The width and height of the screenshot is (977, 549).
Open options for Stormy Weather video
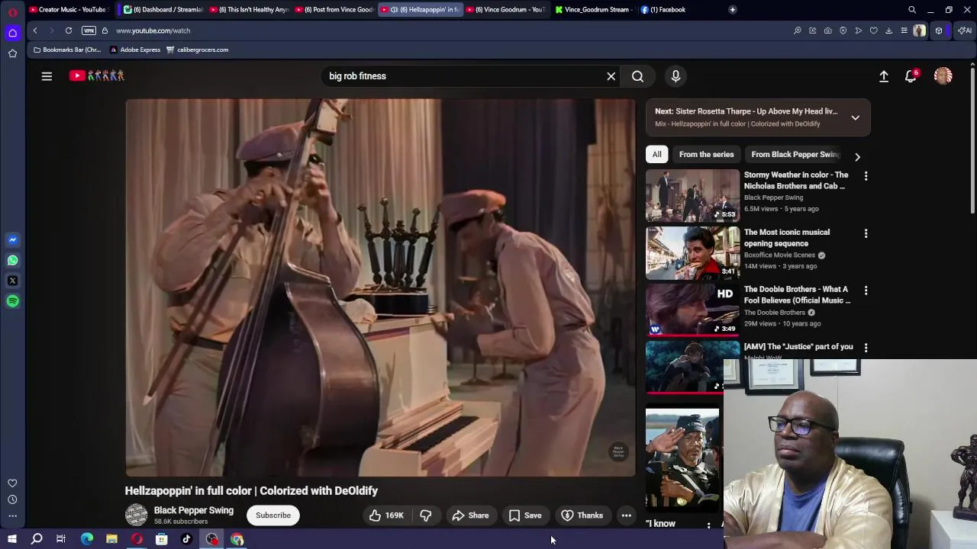coord(866,176)
